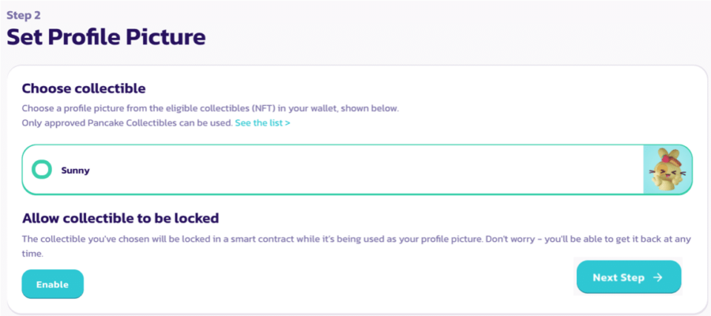Click the "Sunny" collectible name label

click(75, 170)
